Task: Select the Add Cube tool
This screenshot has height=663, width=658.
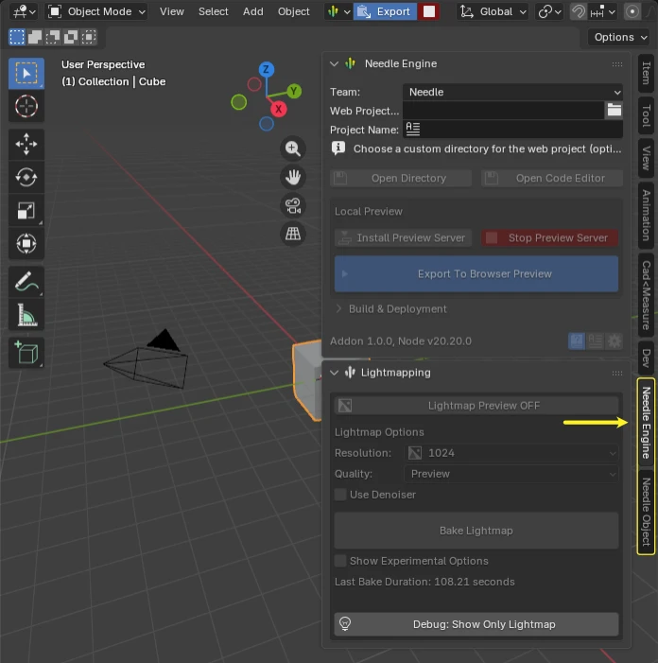Action: 26,353
